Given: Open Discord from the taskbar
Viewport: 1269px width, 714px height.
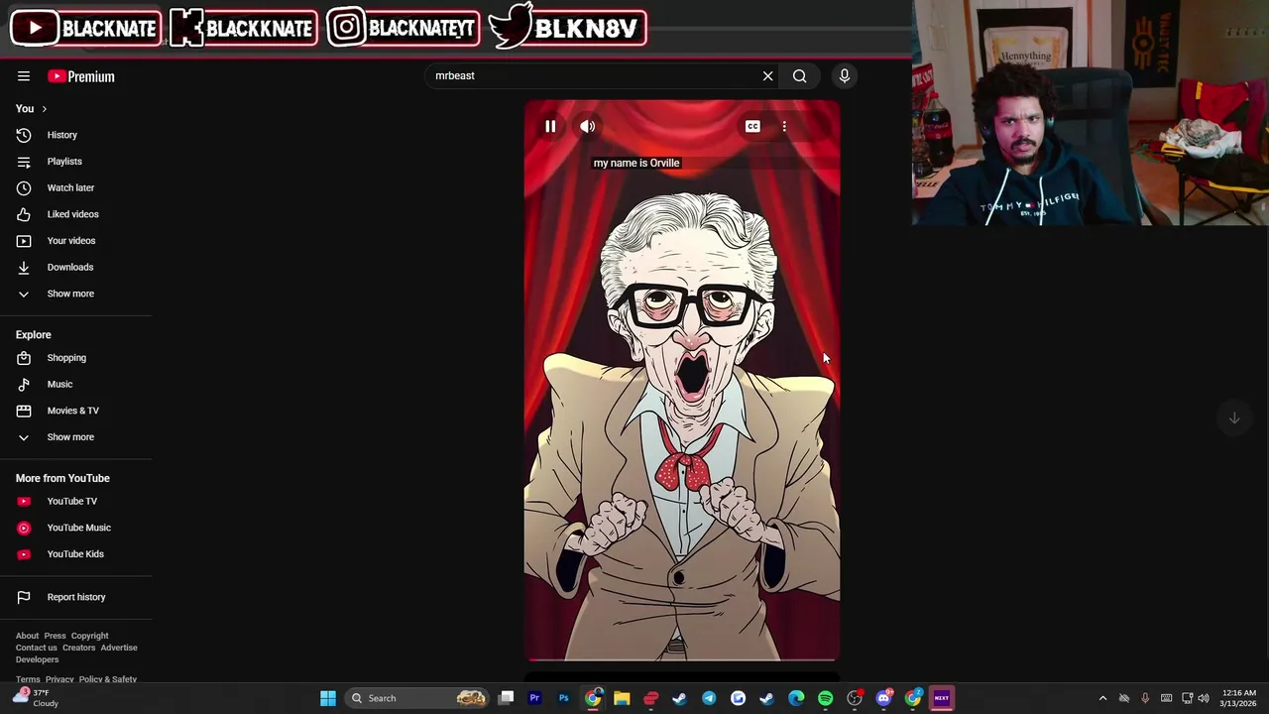Looking at the screenshot, I should [x=883, y=698].
